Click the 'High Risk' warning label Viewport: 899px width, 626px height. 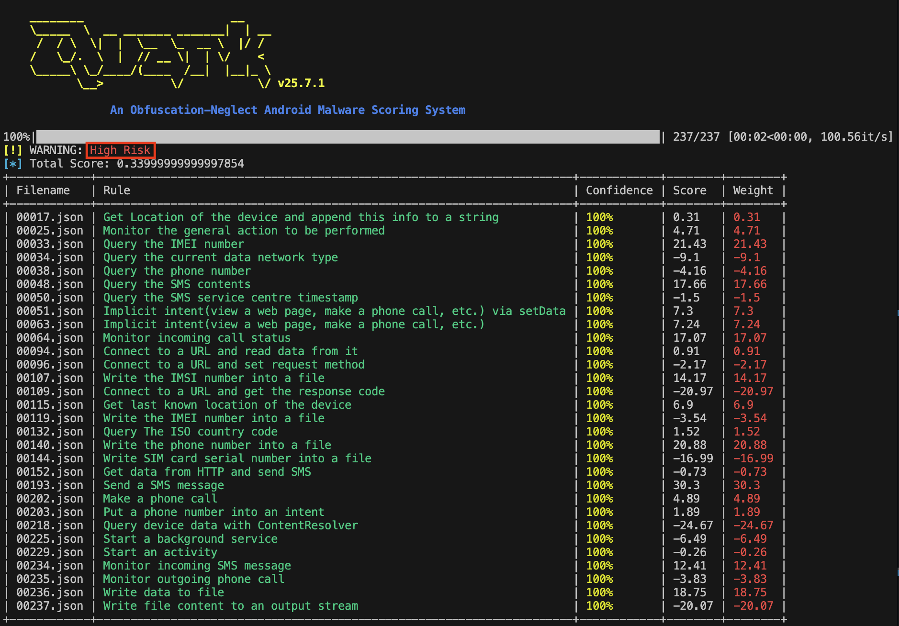pyautogui.click(x=120, y=150)
